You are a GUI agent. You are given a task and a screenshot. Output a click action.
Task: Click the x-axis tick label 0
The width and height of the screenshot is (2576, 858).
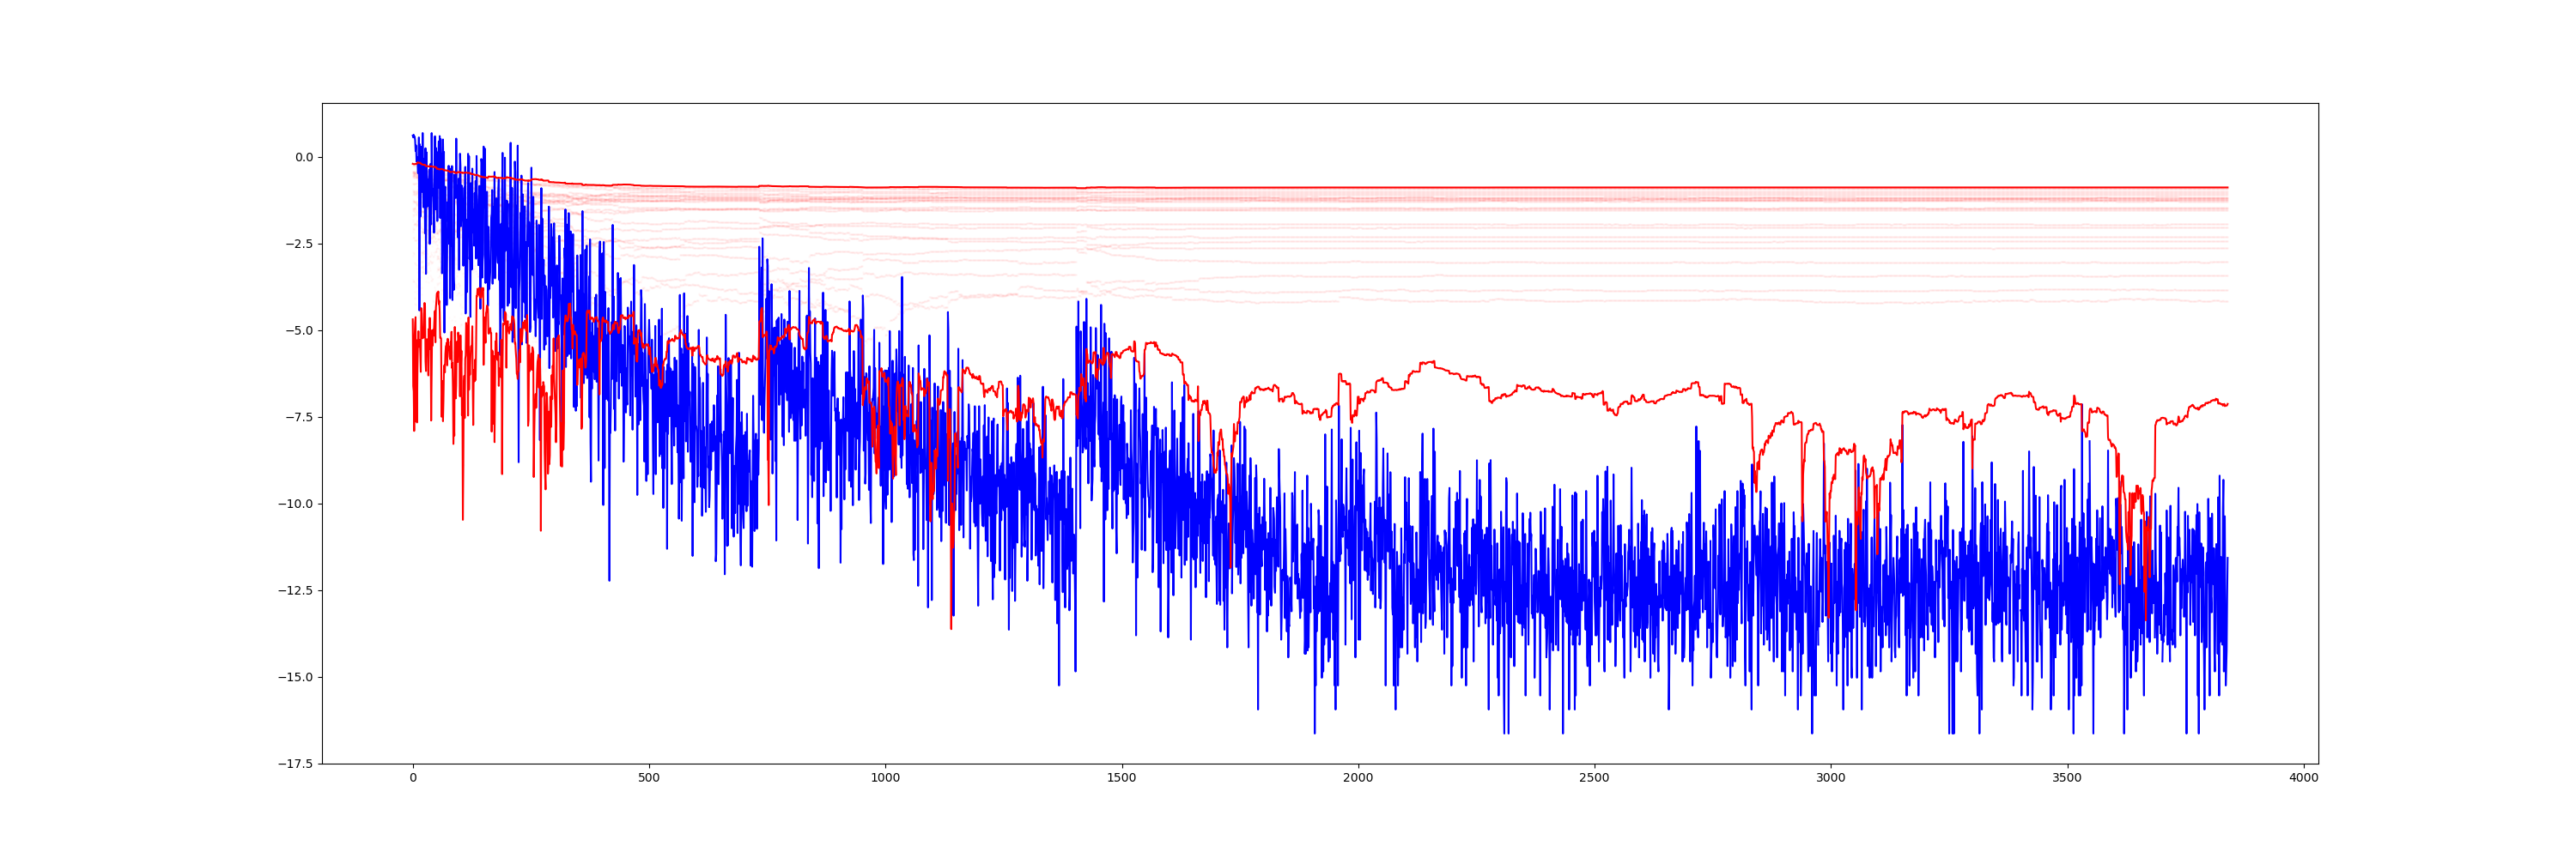point(413,778)
